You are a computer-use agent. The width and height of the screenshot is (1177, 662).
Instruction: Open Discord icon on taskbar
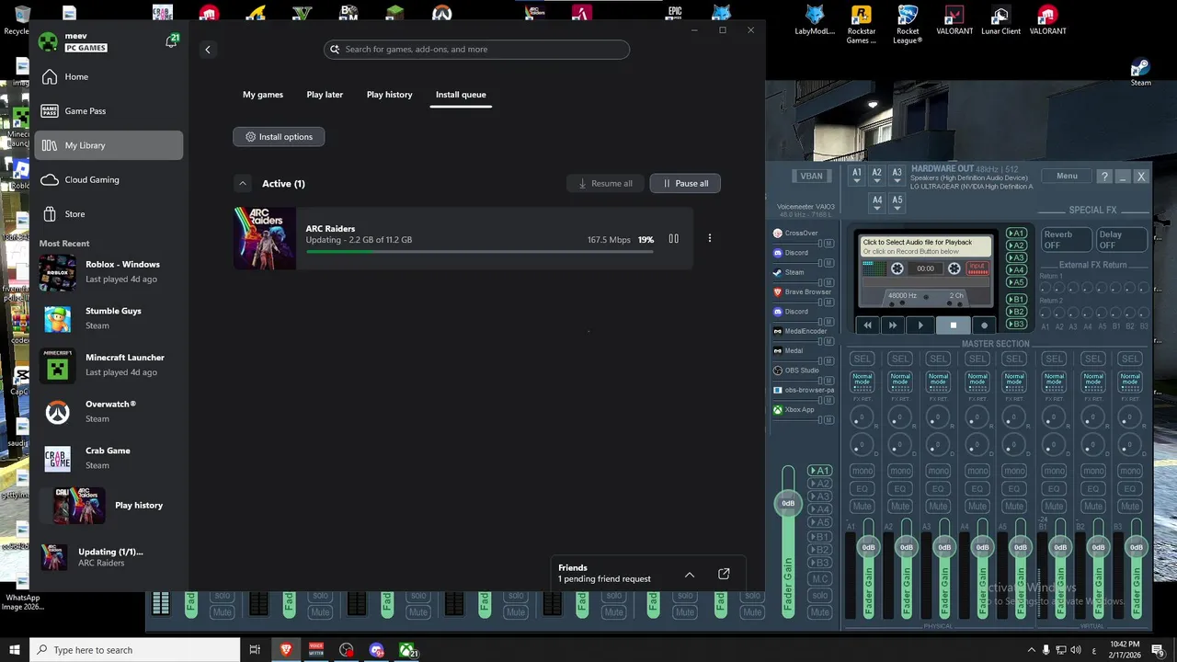tap(376, 650)
